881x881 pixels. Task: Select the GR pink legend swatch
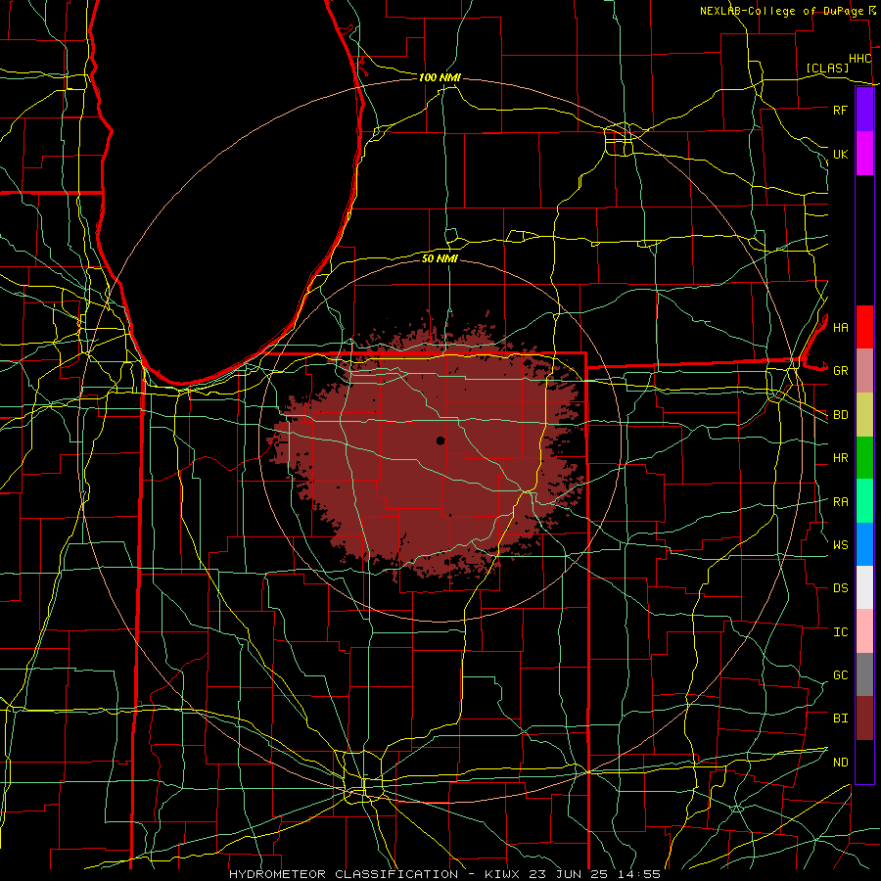(x=864, y=371)
